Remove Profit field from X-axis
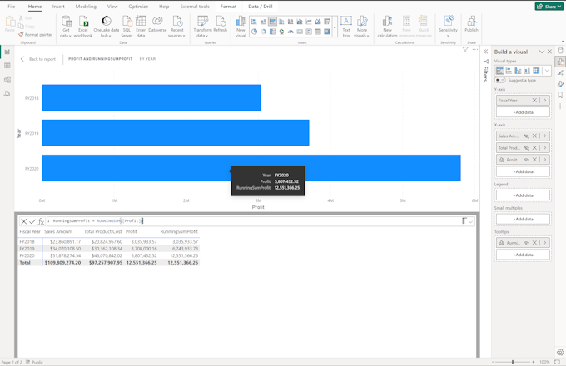 [534, 160]
